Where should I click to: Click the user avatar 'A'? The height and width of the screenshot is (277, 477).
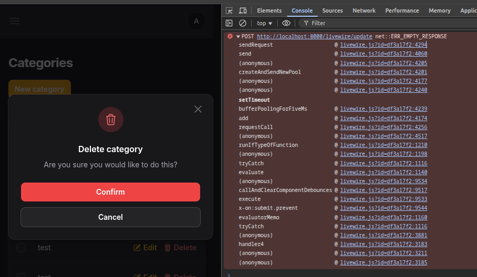[x=196, y=21]
